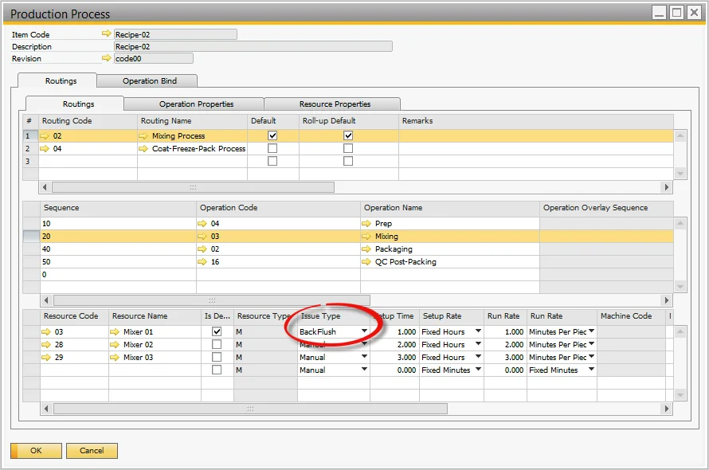The width and height of the screenshot is (709, 470).
Task: Click scroll-right arrow of resources grid
Action: (666, 409)
